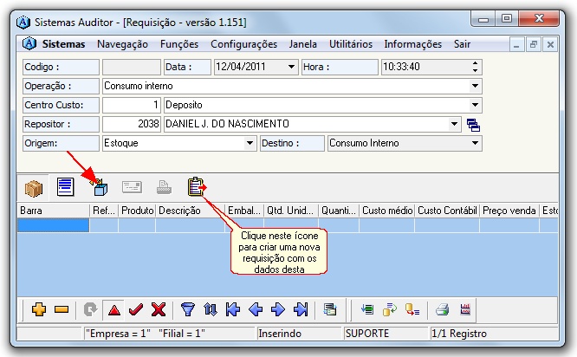Open the Destino dropdown showing Consumo Interno
This screenshot has width=577, height=357.
[476, 143]
